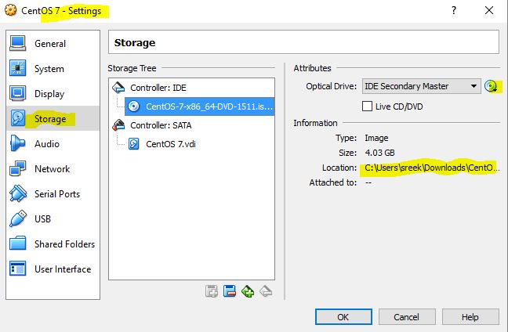
Task: Click the title bar question mark help
Action: coord(453,10)
